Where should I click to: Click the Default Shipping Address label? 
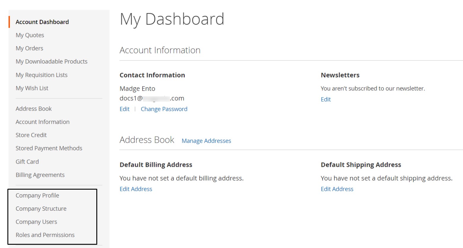(x=361, y=165)
